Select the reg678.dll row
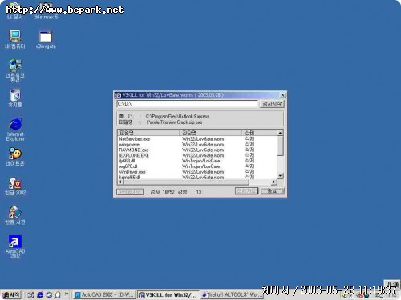This screenshot has width=401, height=300. click(x=197, y=166)
